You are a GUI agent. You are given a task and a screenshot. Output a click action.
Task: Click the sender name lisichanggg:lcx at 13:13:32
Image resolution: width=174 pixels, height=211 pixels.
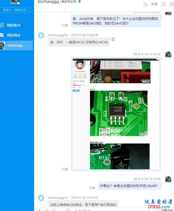pyautogui.click(x=58, y=198)
